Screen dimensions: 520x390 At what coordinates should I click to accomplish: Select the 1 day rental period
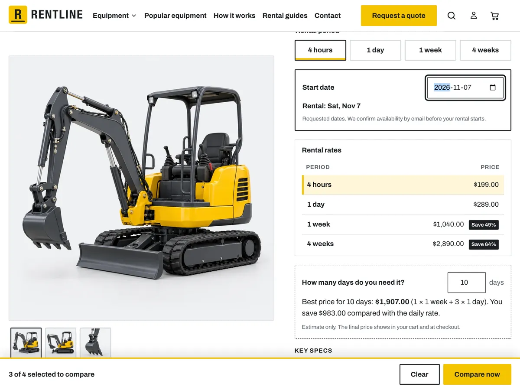tap(375, 50)
